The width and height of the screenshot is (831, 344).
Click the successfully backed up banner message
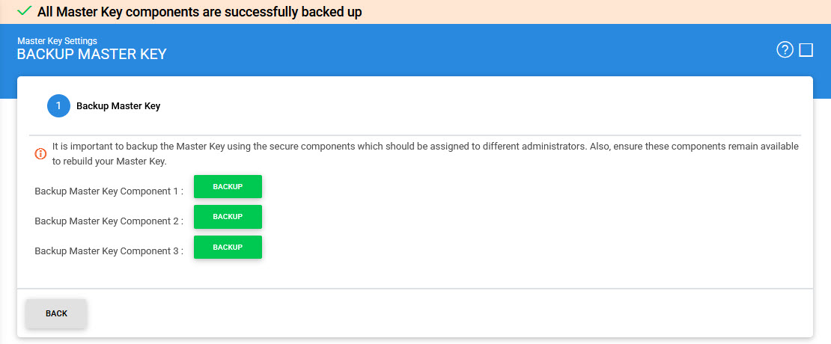click(199, 12)
